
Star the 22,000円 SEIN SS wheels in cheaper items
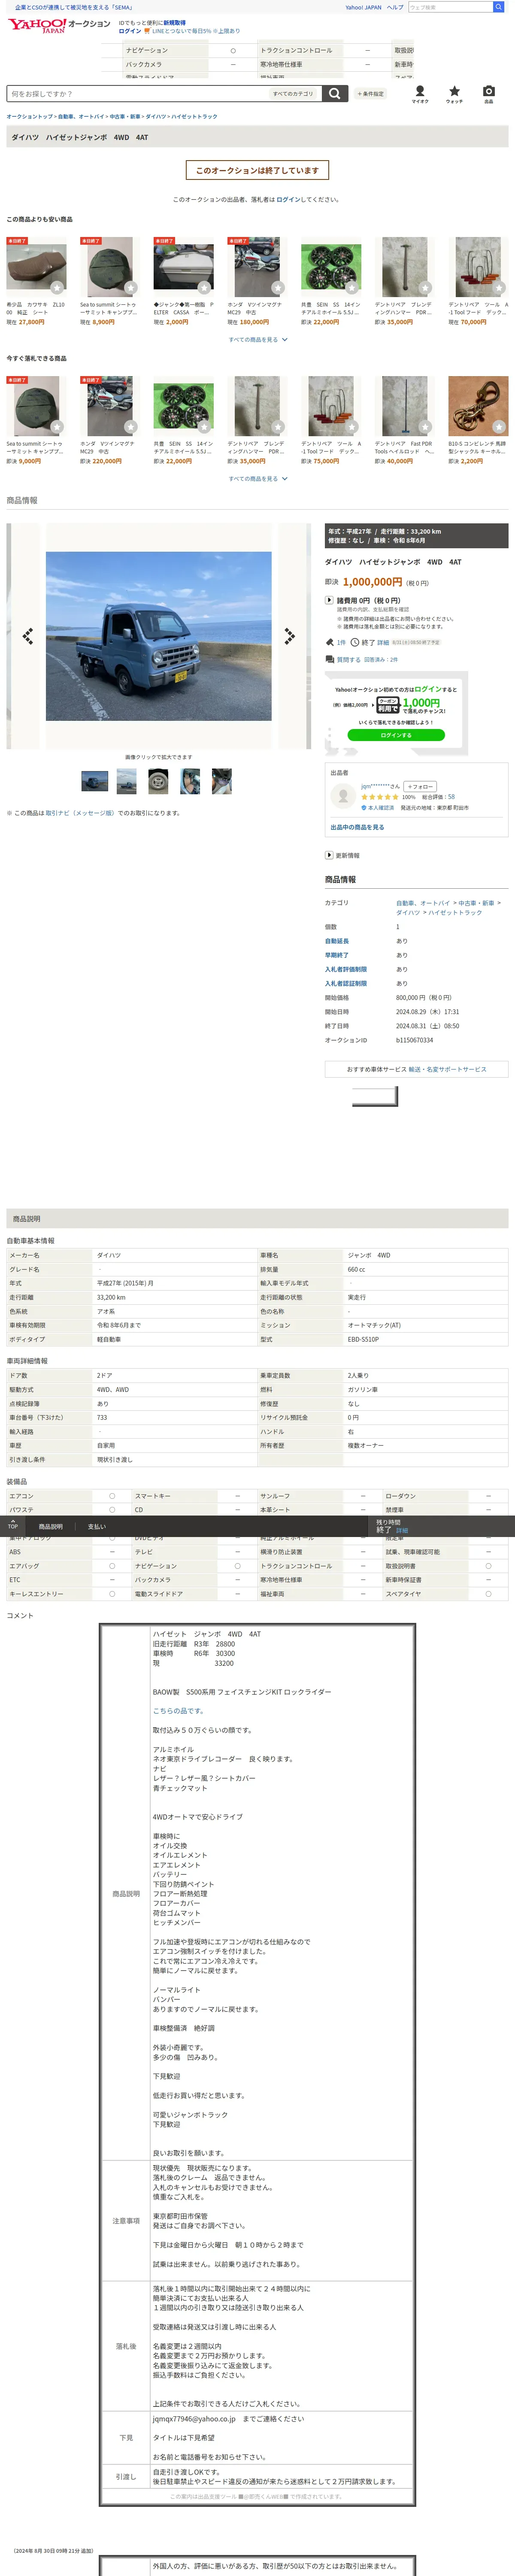(x=352, y=288)
